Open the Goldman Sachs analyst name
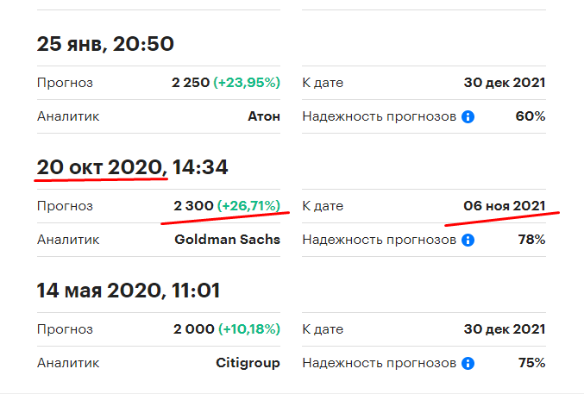 (228, 240)
